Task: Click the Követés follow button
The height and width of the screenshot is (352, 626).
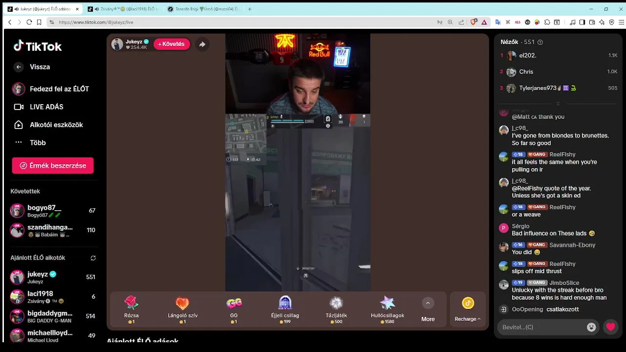Action: pyautogui.click(x=172, y=44)
